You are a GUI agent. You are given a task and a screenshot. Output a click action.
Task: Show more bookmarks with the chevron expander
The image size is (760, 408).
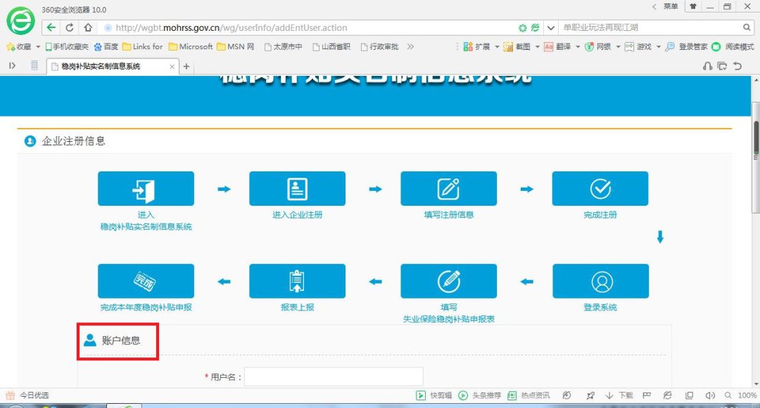tap(411, 47)
